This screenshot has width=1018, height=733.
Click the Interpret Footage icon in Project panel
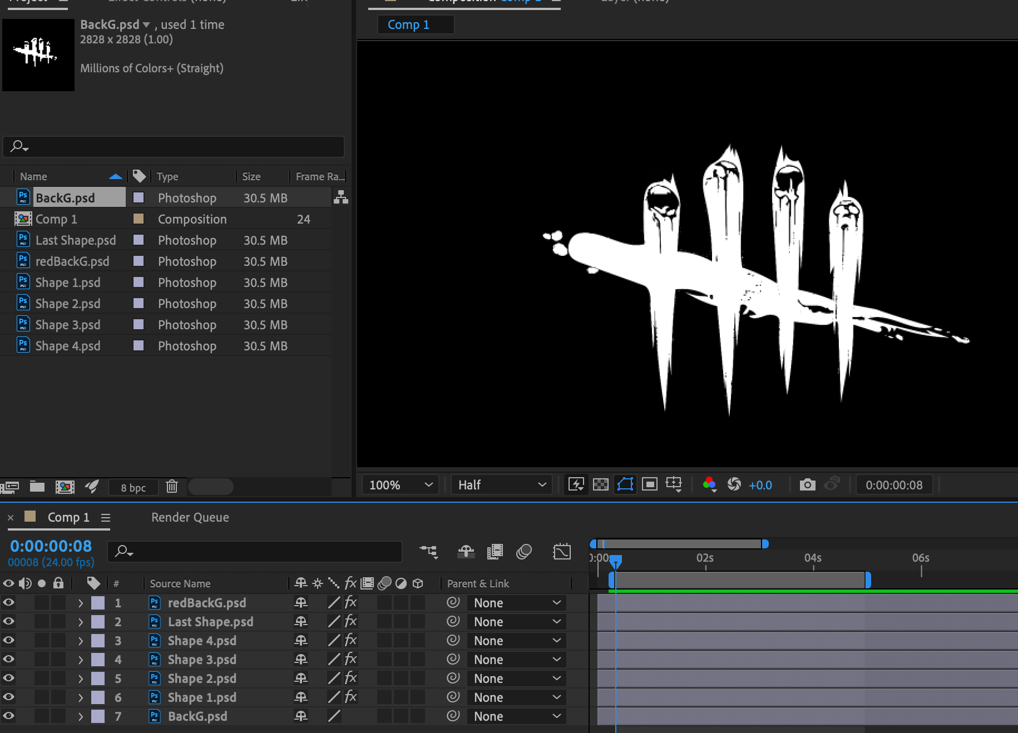pyautogui.click(x=11, y=487)
